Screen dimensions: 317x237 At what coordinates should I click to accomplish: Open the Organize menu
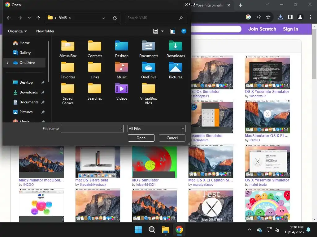click(17, 31)
